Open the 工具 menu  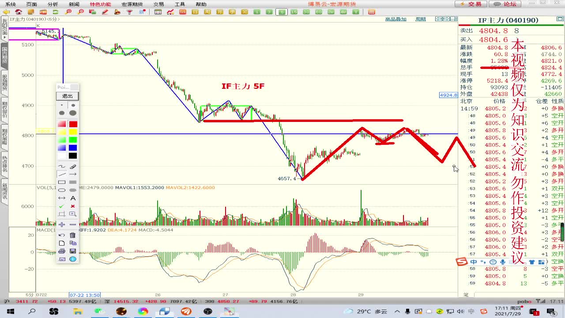[x=180, y=4]
